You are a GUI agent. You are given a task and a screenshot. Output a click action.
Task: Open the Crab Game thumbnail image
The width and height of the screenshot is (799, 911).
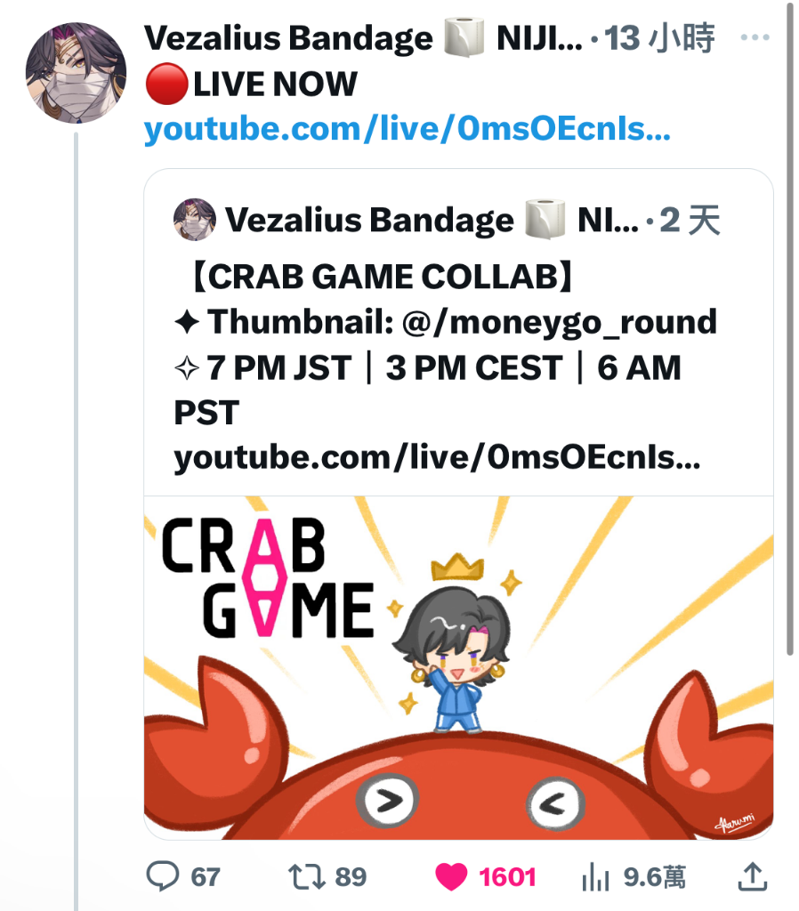(x=458, y=667)
